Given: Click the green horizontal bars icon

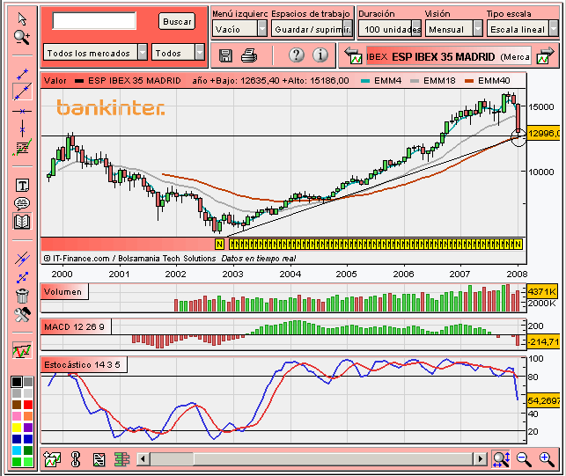Looking at the screenshot, I should pos(122,459).
